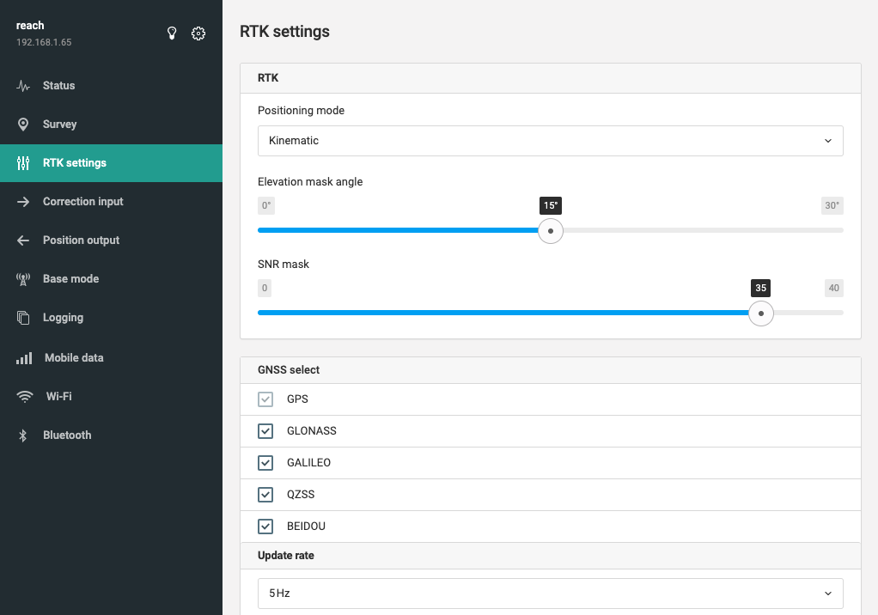Toggle the GALILEO checkbox
Screen dimensions: 878x615
265,463
